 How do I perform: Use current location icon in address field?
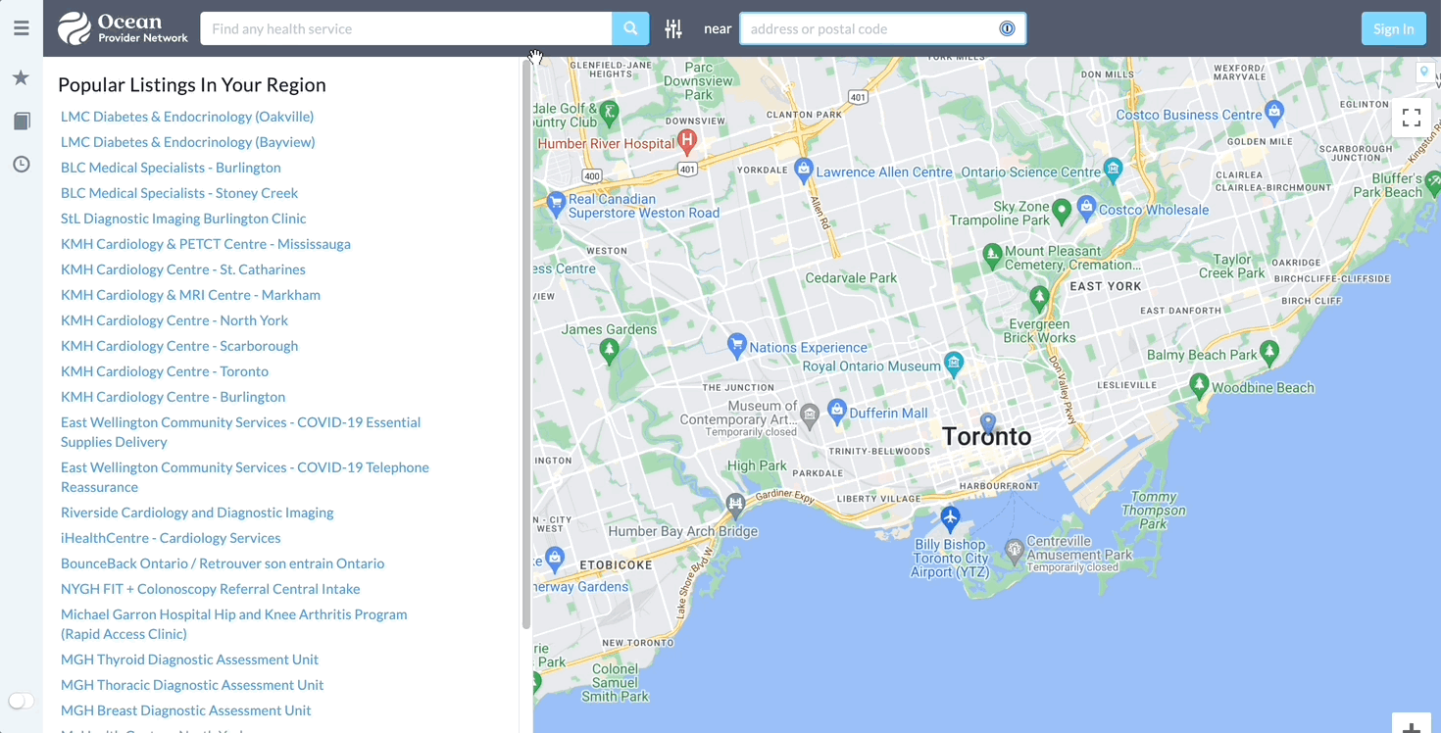tap(1007, 28)
